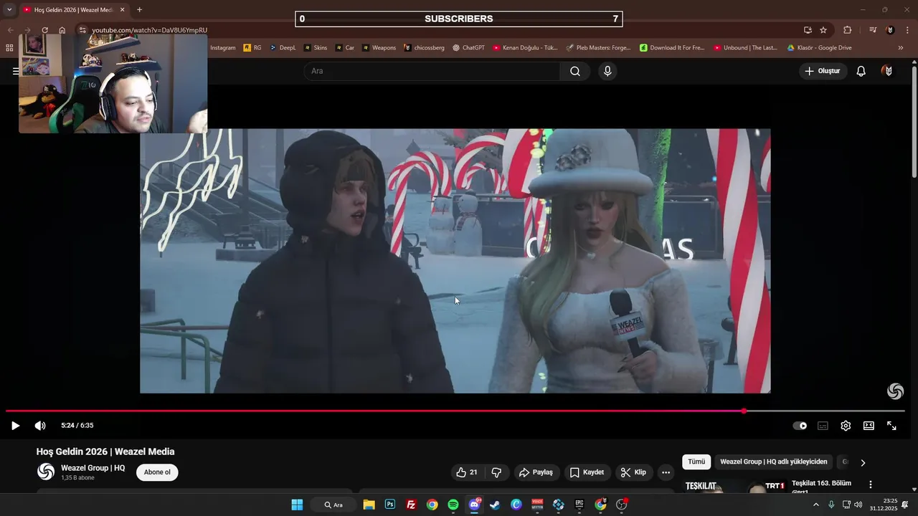The image size is (918, 516).
Task: Open the tab search dropdown arrow
Action: 9,10
